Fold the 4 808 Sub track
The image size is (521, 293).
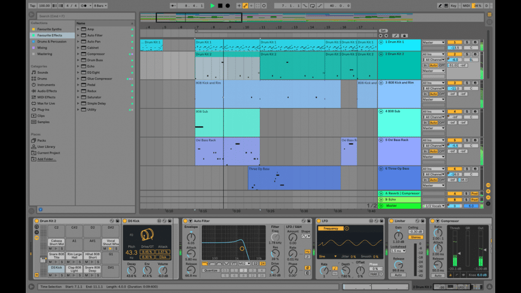(x=381, y=111)
